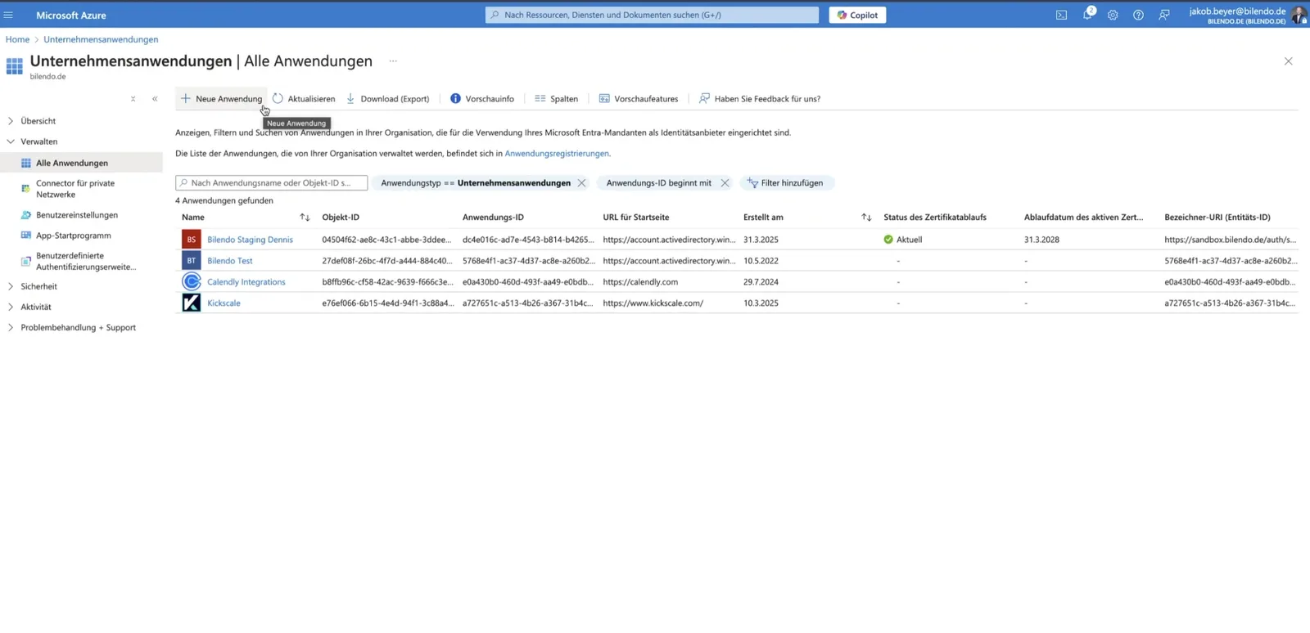The height and width of the screenshot is (633, 1310).
Task: Collapse the sidebar with the double chevron
Action: coord(155,99)
